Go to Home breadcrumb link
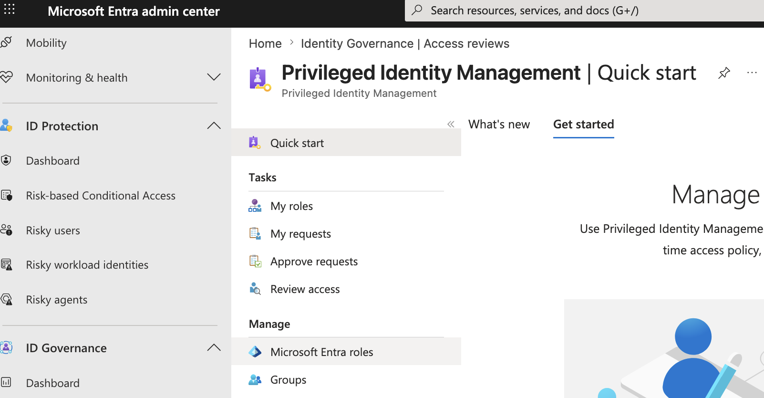764x398 pixels. (x=265, y=43)
